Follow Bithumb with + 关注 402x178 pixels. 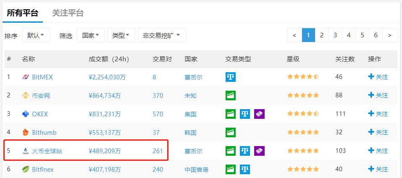pos(378,132)
